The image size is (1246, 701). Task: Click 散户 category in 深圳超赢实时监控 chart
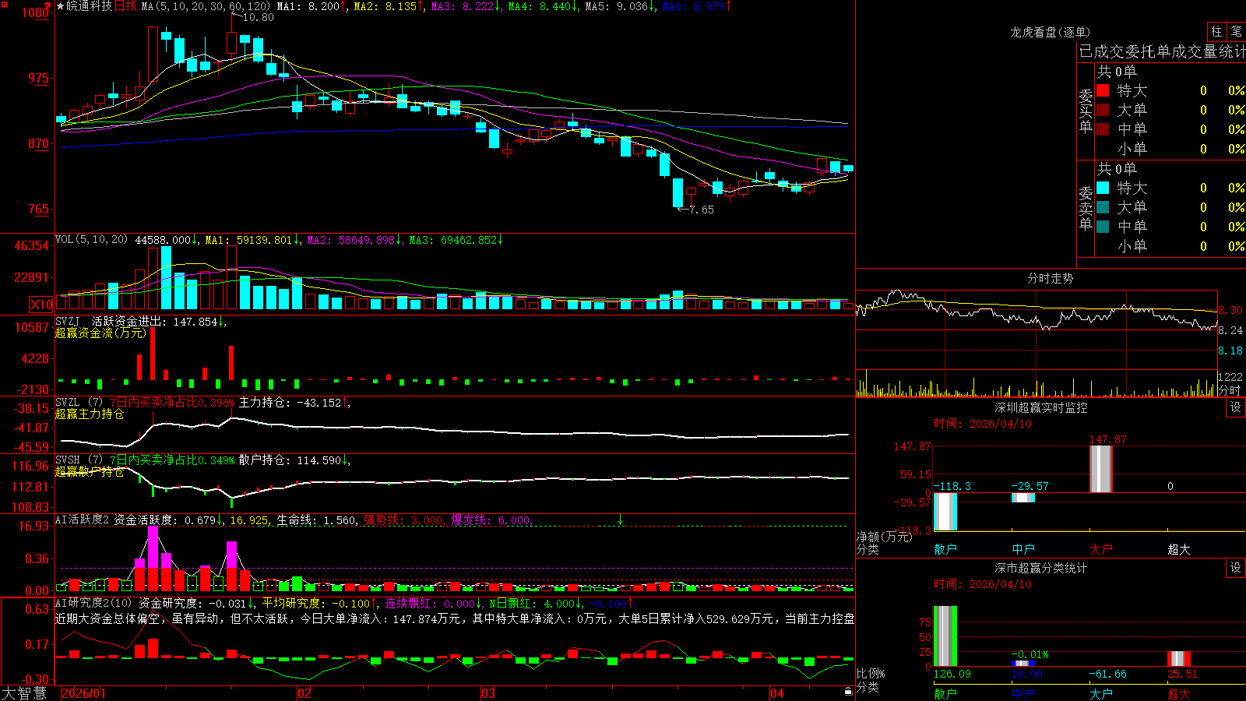point(945,549)
